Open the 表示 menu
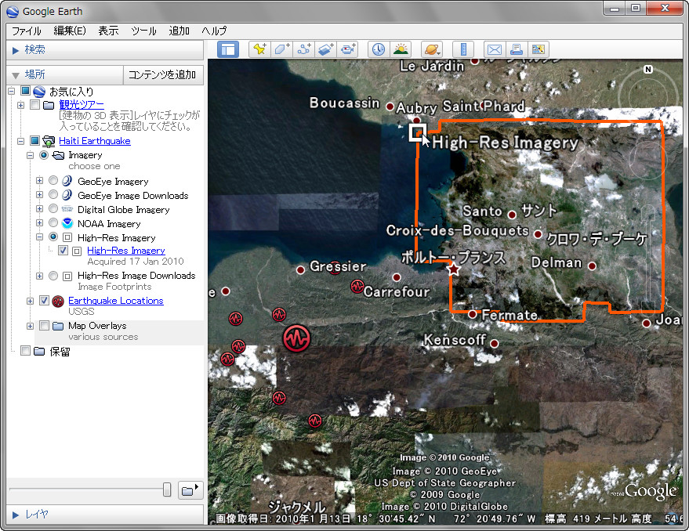 click(107, 31)
